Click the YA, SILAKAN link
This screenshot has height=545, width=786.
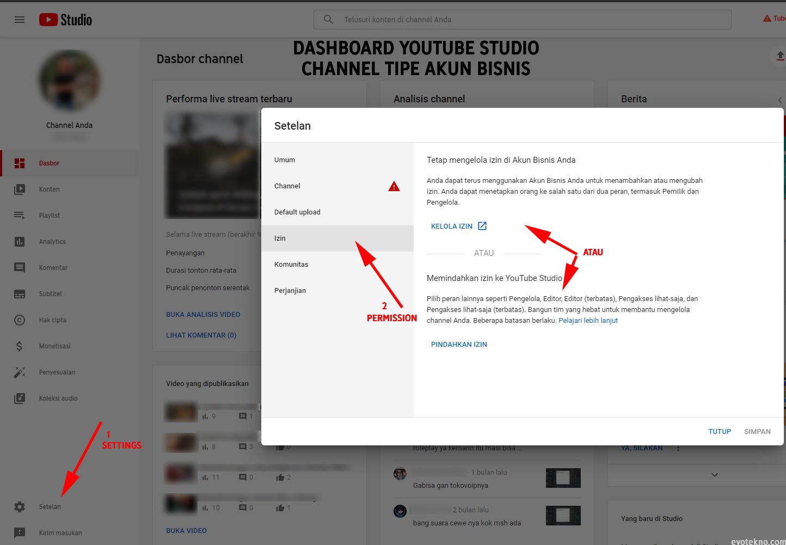point(642,448)
